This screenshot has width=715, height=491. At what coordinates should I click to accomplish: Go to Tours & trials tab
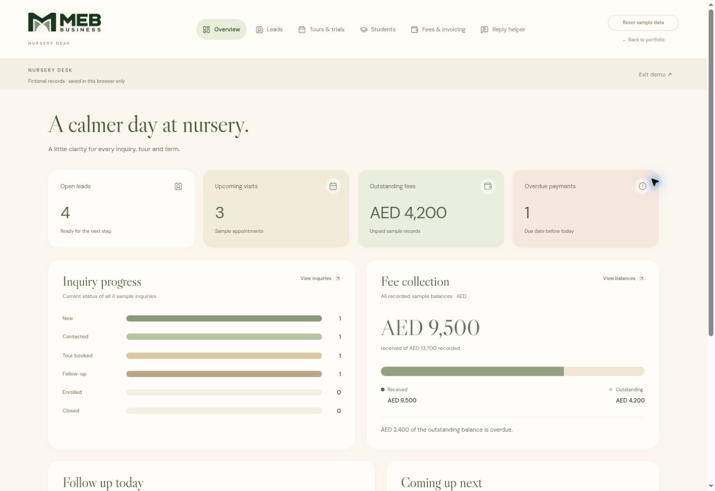click(x=321, y=30)
